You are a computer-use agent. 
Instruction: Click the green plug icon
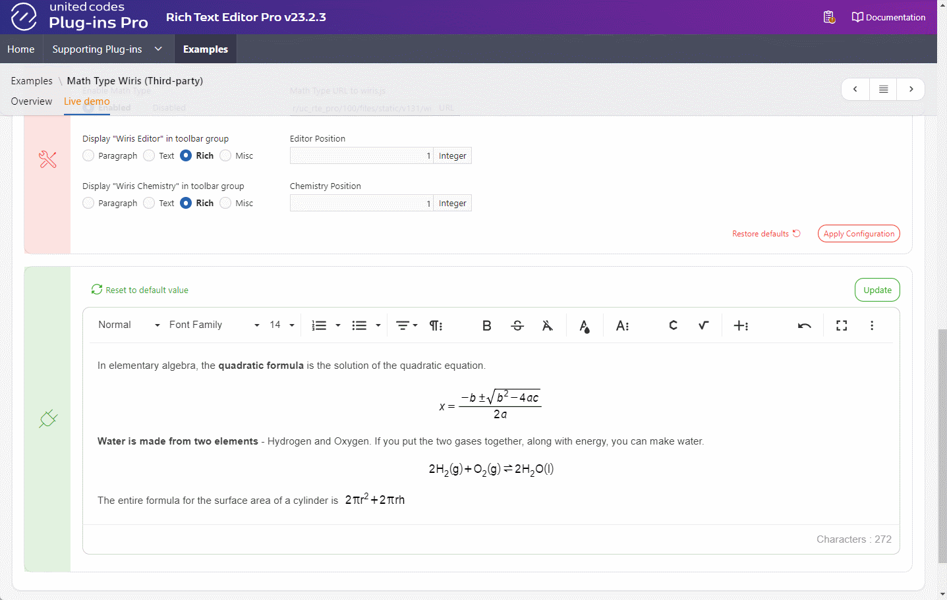coord(48,419)
